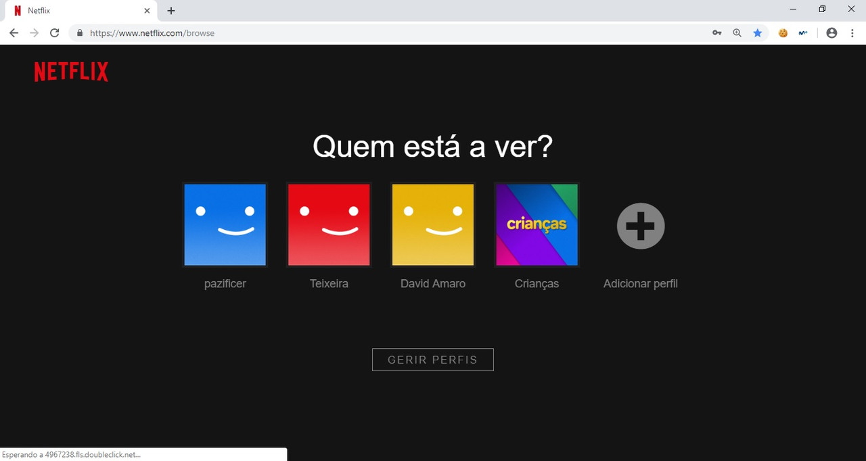Click the Adicionar perfil label
This screenshot has height=461, width=866.
pos(641,284)
